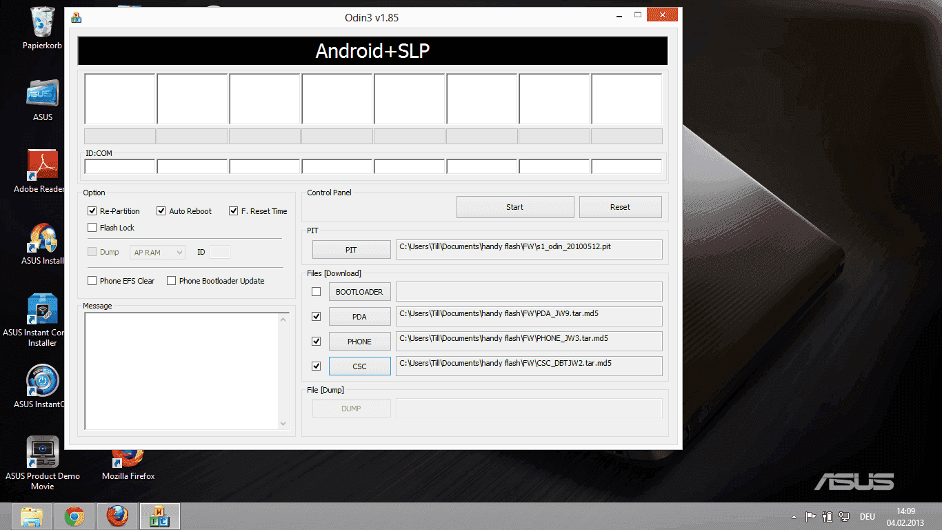Open the clock showing 14:09
Image resolution: width=942 pixels, height=530 pixels.
click(x=905, y=517)
